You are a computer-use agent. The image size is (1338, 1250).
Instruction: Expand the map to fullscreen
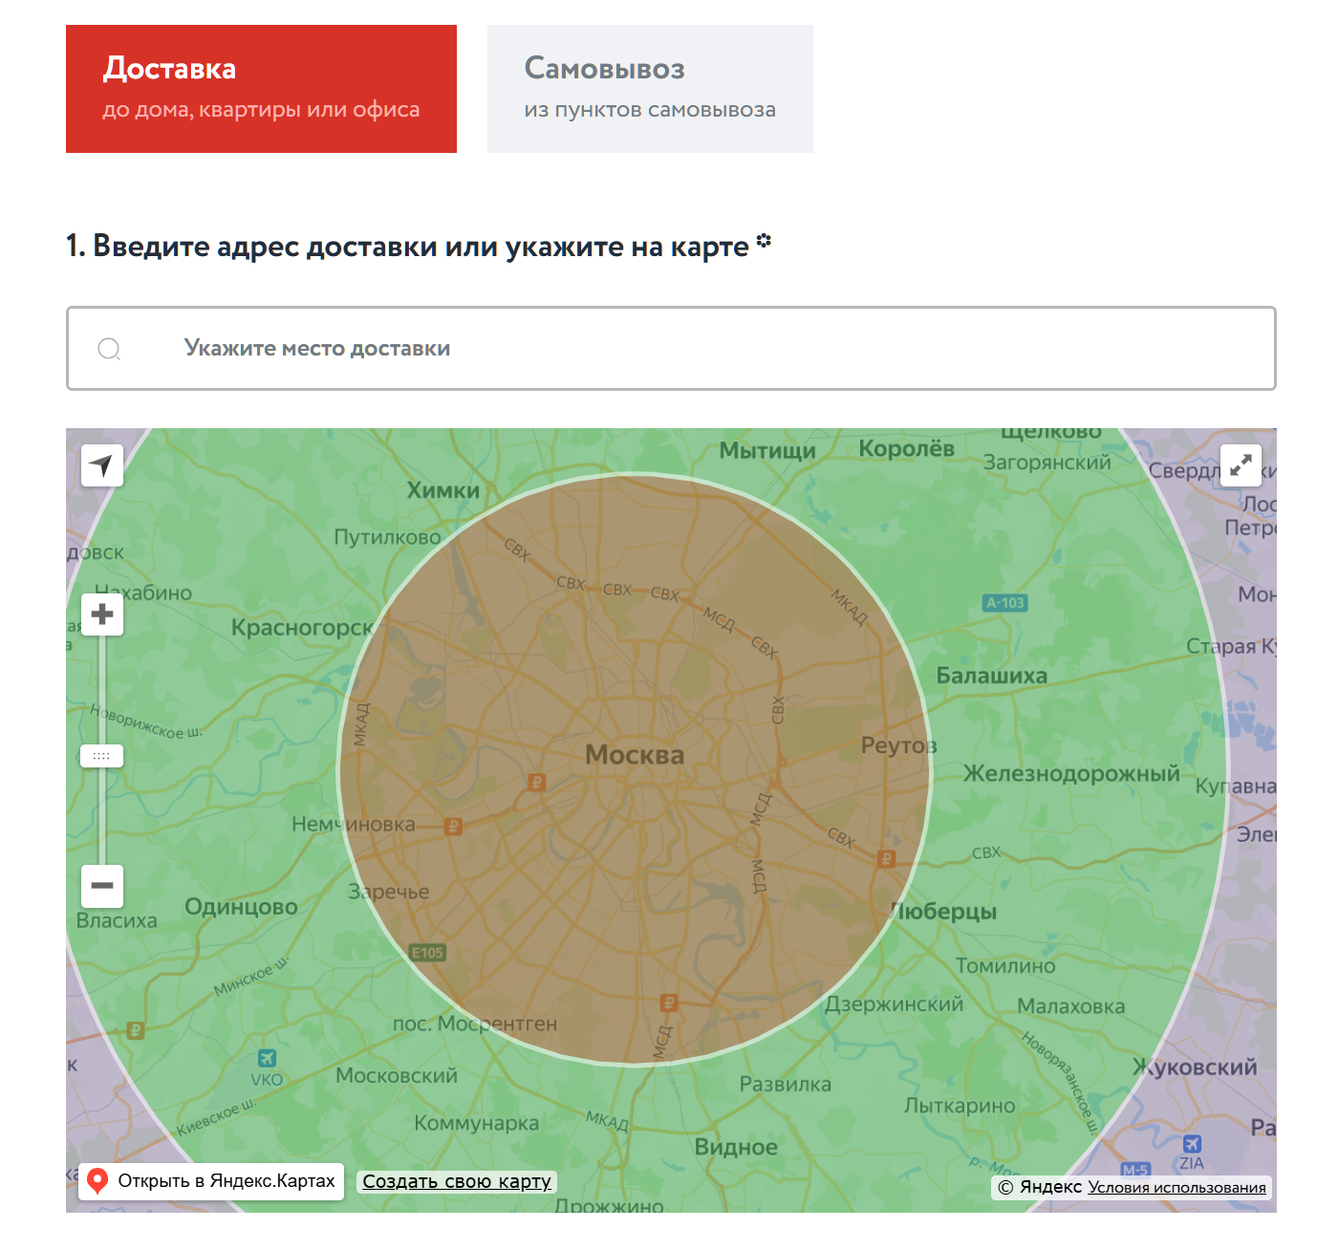point(1241,465)
